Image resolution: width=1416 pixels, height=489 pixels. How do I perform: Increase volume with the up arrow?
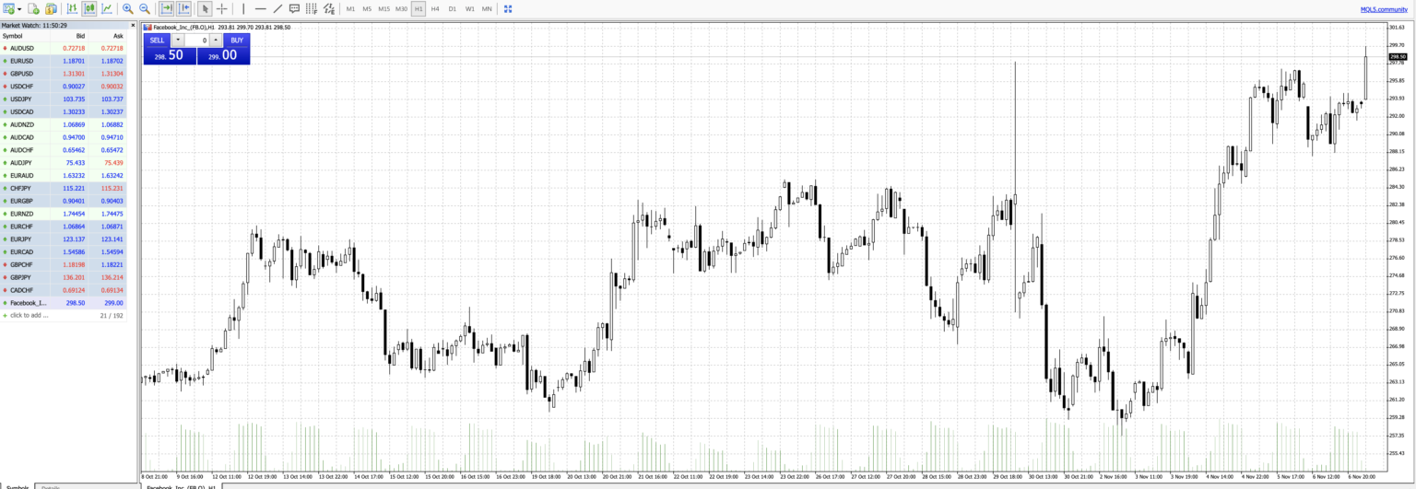pyautogui.click(x=216, y=41)
